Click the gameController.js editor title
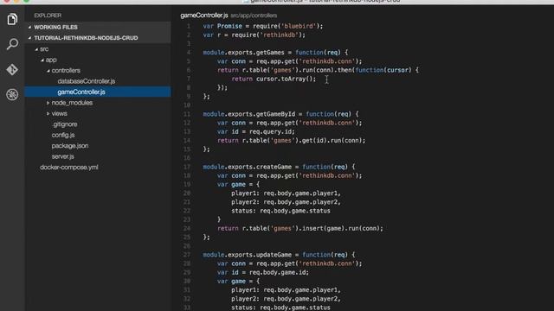The image size is (554, 311). [x=204, y=16]
